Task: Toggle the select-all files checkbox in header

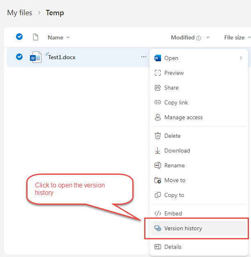Action: pyautogui.click(x=19, y=37)
